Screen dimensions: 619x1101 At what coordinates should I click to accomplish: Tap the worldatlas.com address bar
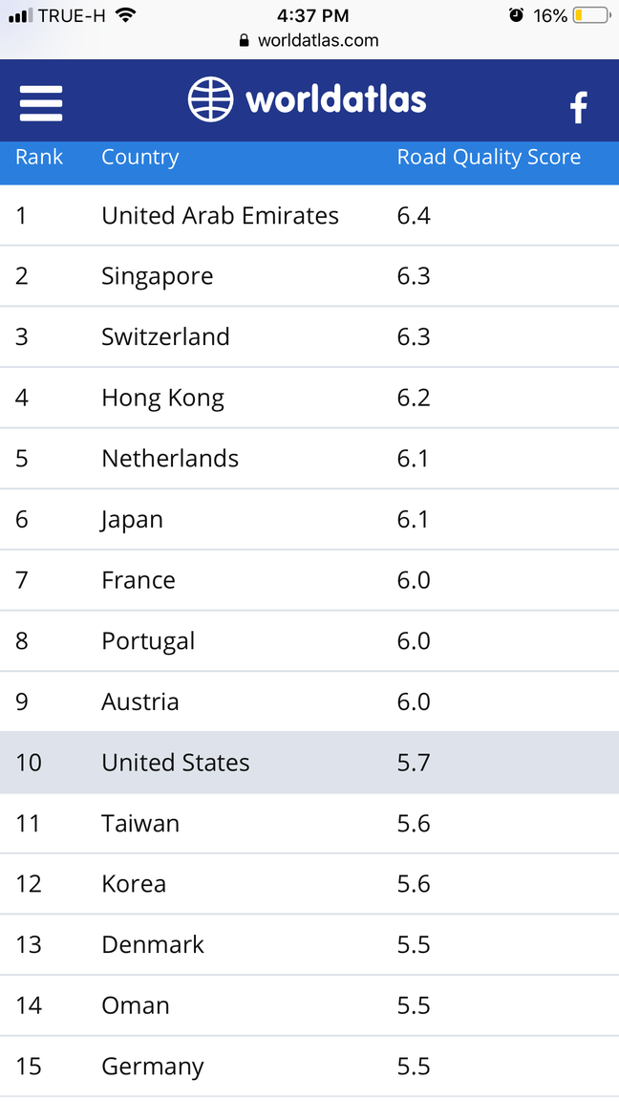coord(309,41)
